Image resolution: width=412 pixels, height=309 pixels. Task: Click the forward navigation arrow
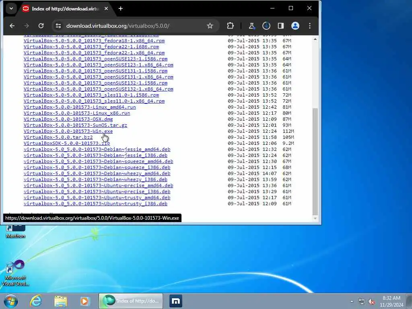pyautogui.click(x=27, y=26)
